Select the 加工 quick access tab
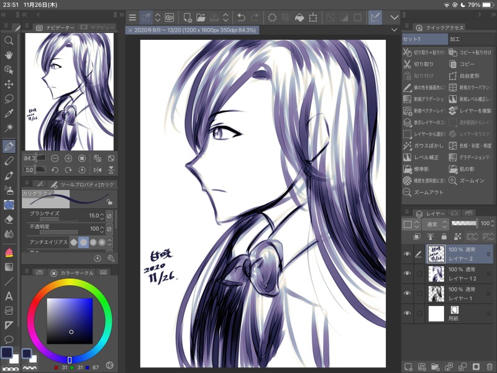 472,39
